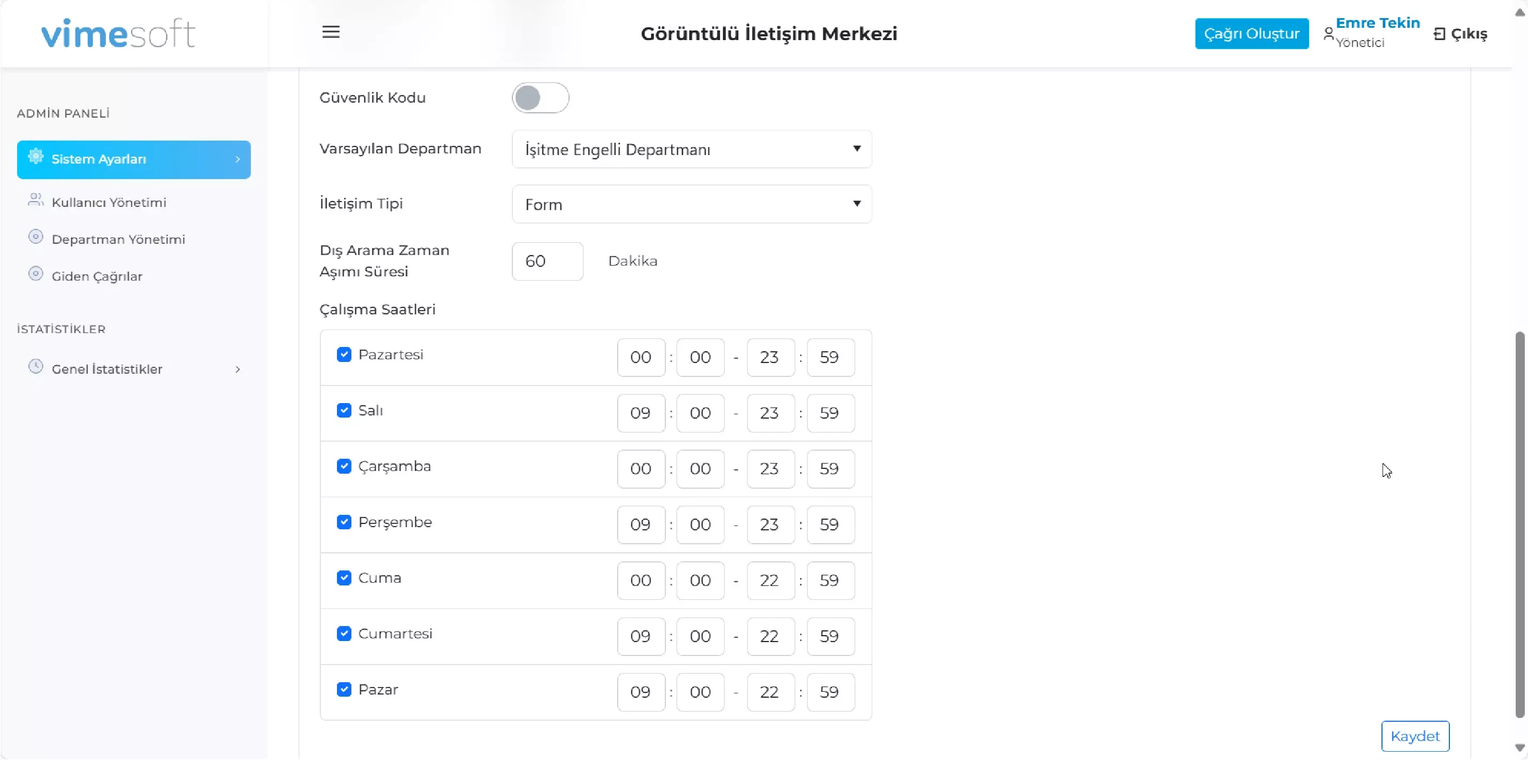Click the Sistem Ayarları gear icon

click(x=36, y=157)
